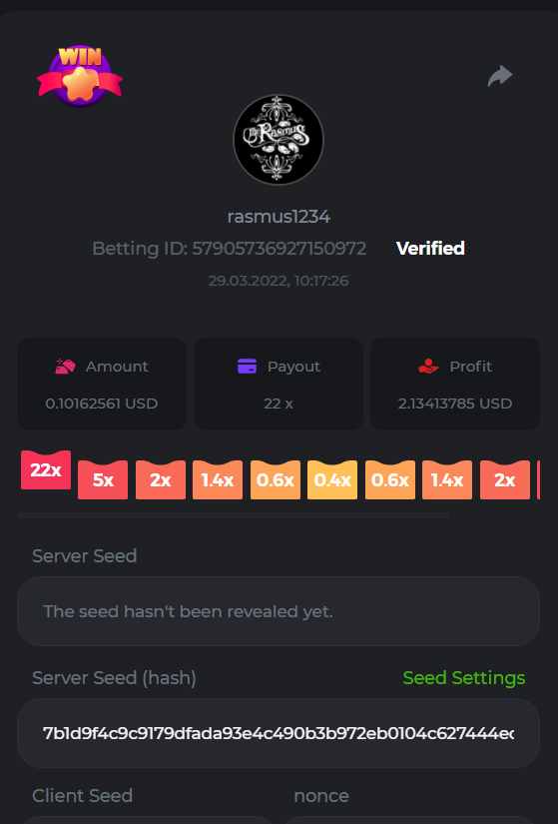
Task: Click the Server Seed field
Action: click(279, 611)
